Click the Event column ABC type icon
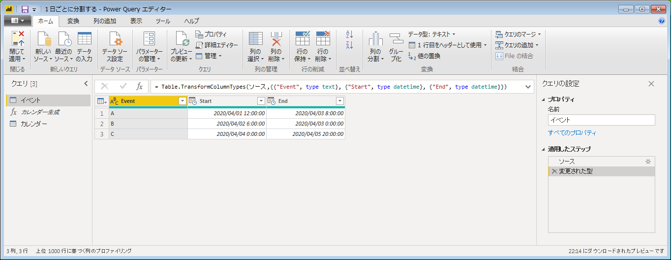 tap(114, 101)
